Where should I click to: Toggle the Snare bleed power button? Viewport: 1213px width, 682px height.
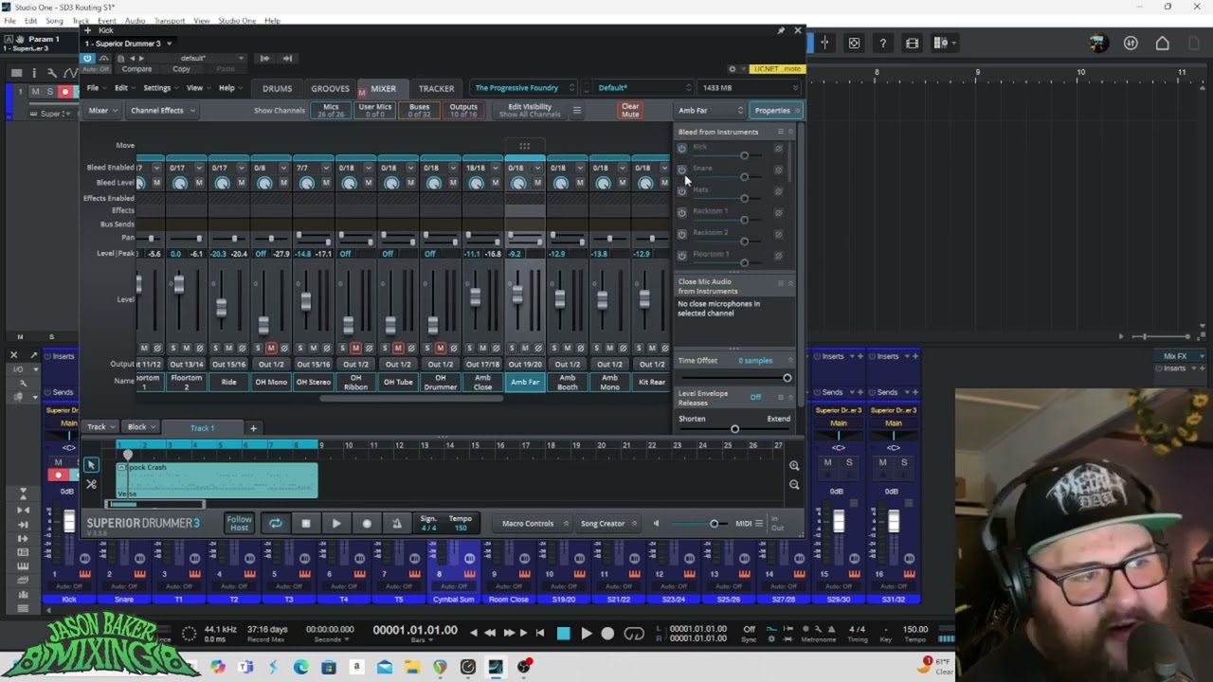click(681, 170)
